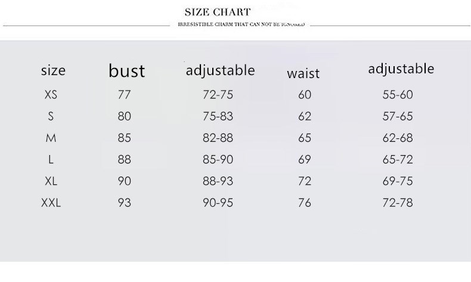The image size is (471, 282).
Task: Click bust value 93 for XXL
Action: pos(124,203)
